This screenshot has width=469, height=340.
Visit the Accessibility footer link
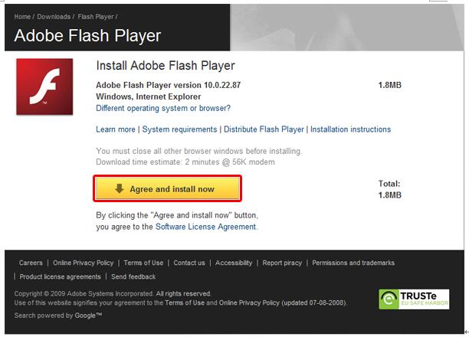point(234,263)
